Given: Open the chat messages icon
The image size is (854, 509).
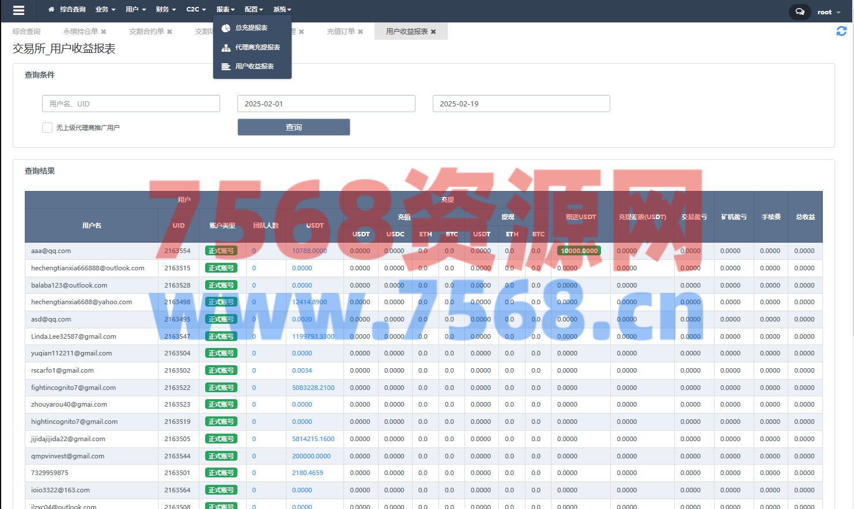Looking at the screenshot, I should (799, 12).
